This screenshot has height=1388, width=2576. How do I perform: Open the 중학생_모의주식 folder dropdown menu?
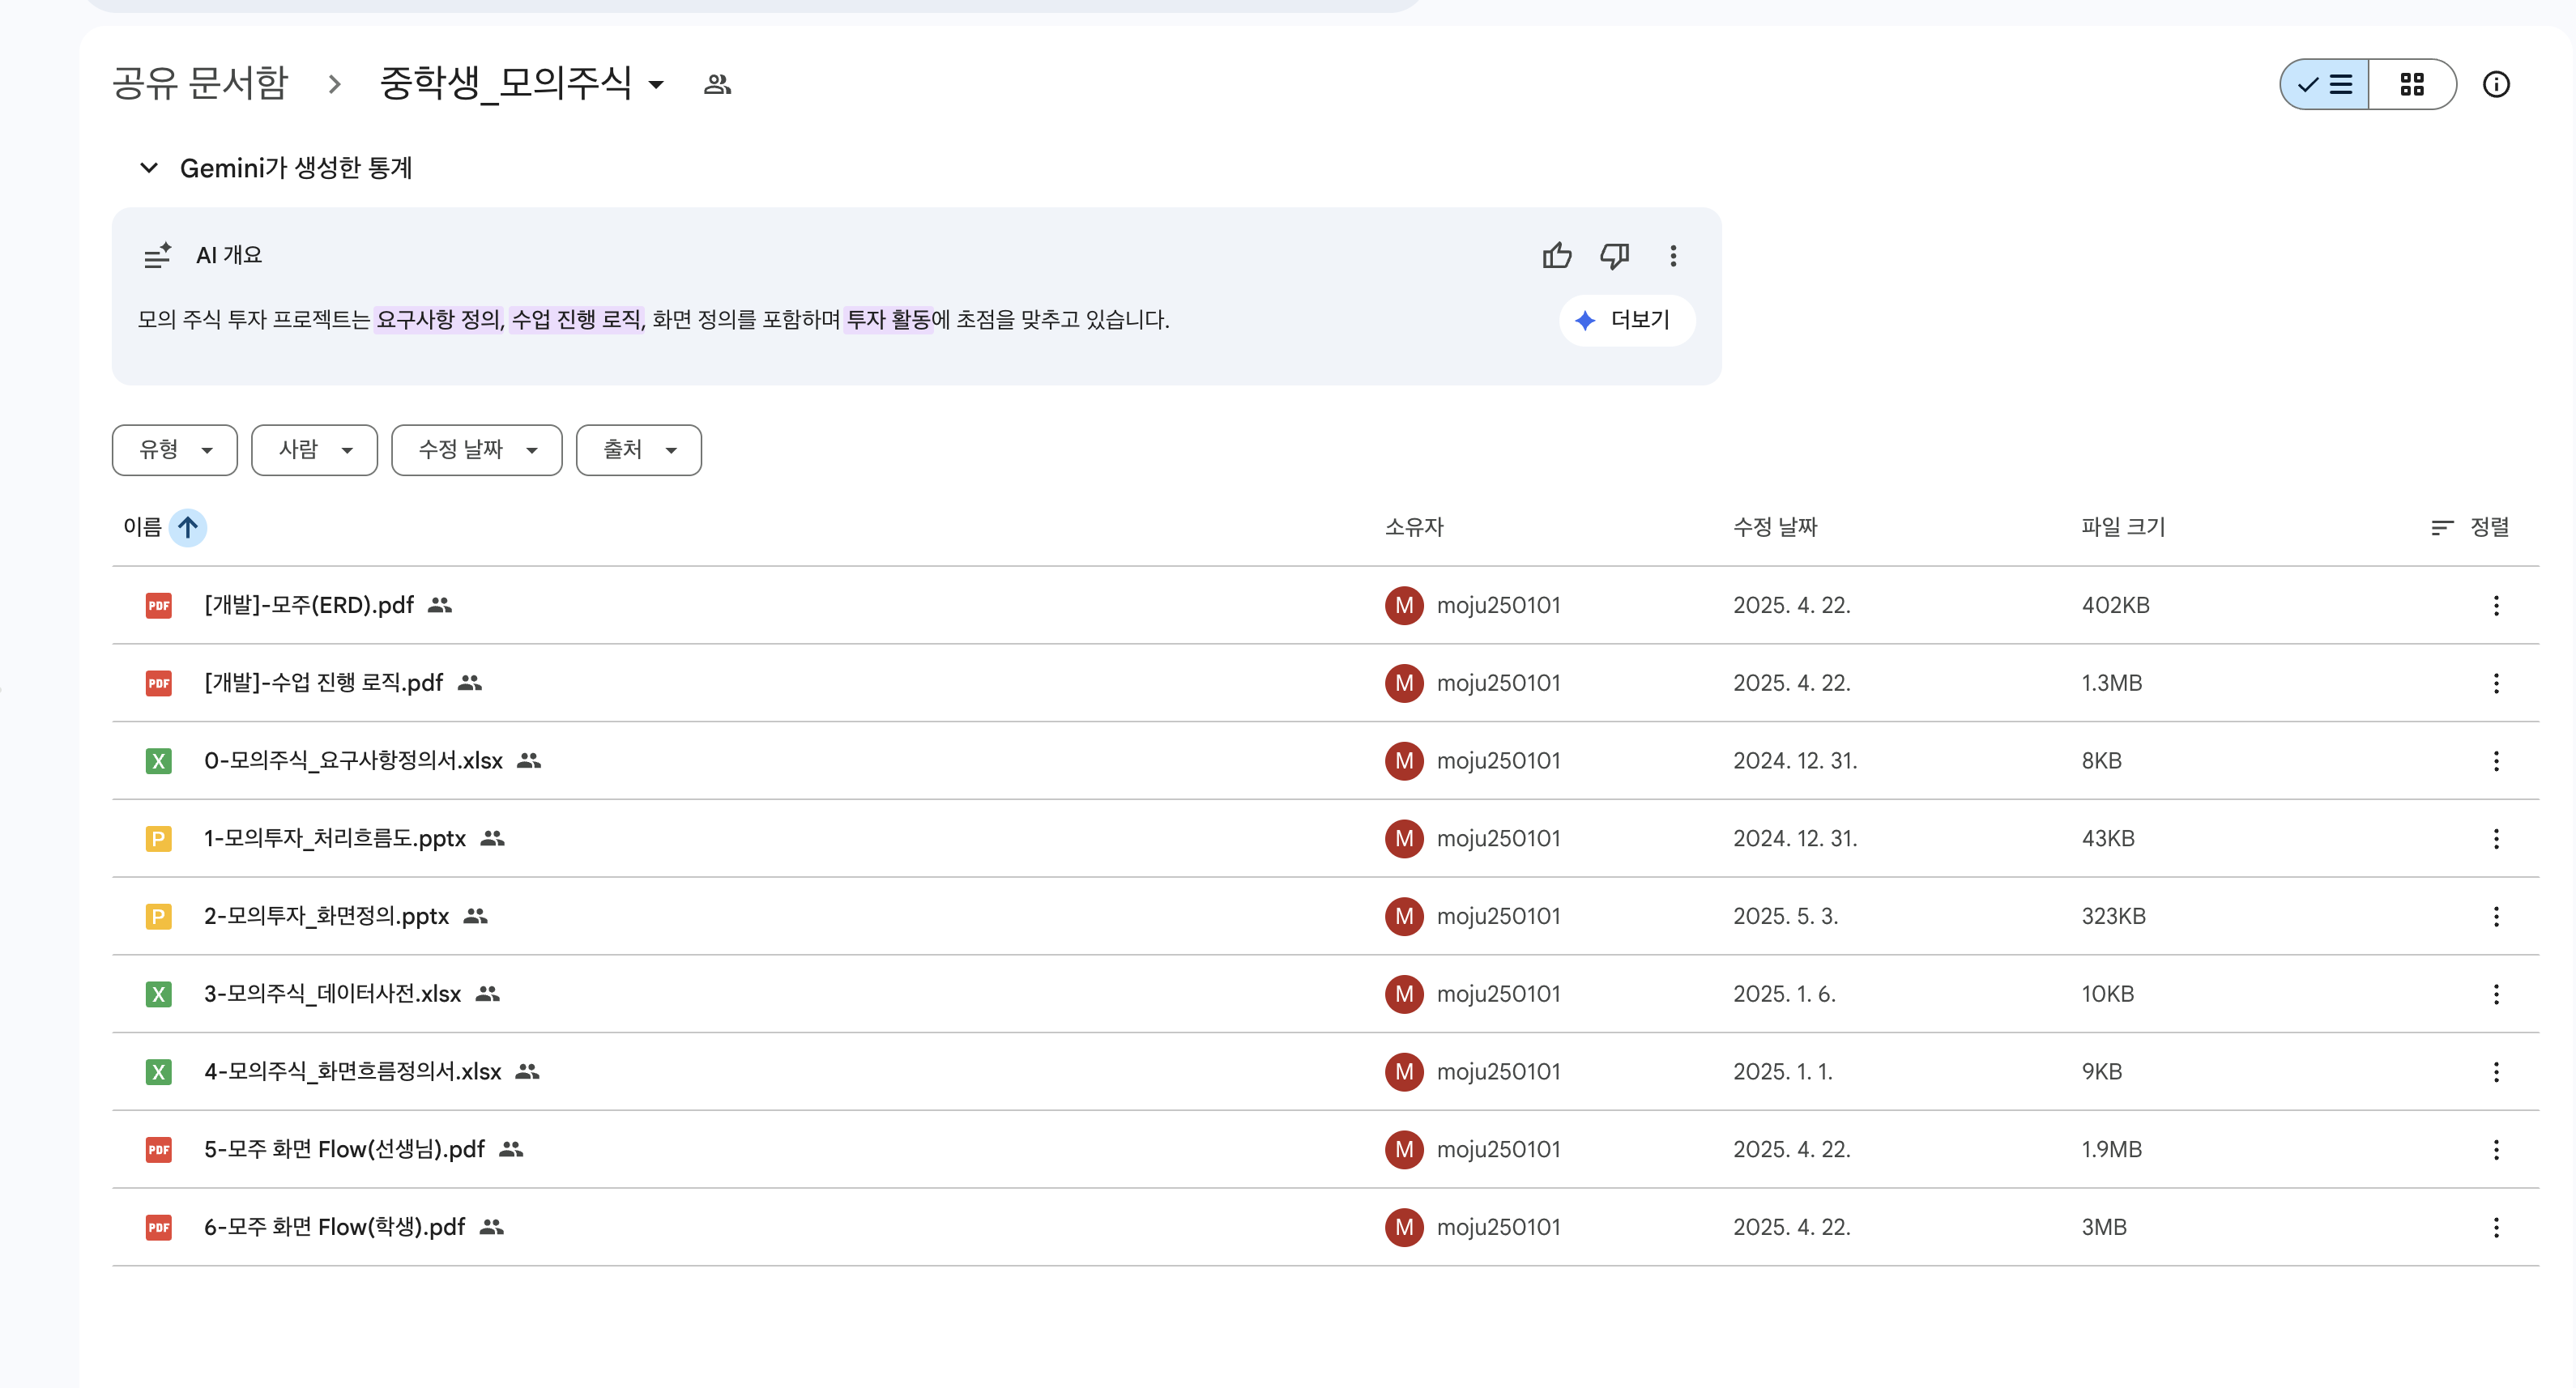point(656,85)
